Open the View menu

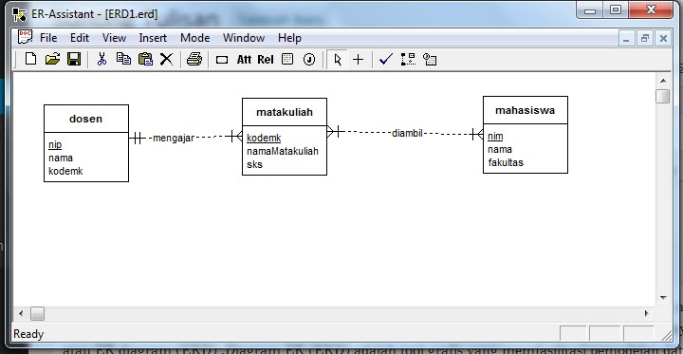114,38
